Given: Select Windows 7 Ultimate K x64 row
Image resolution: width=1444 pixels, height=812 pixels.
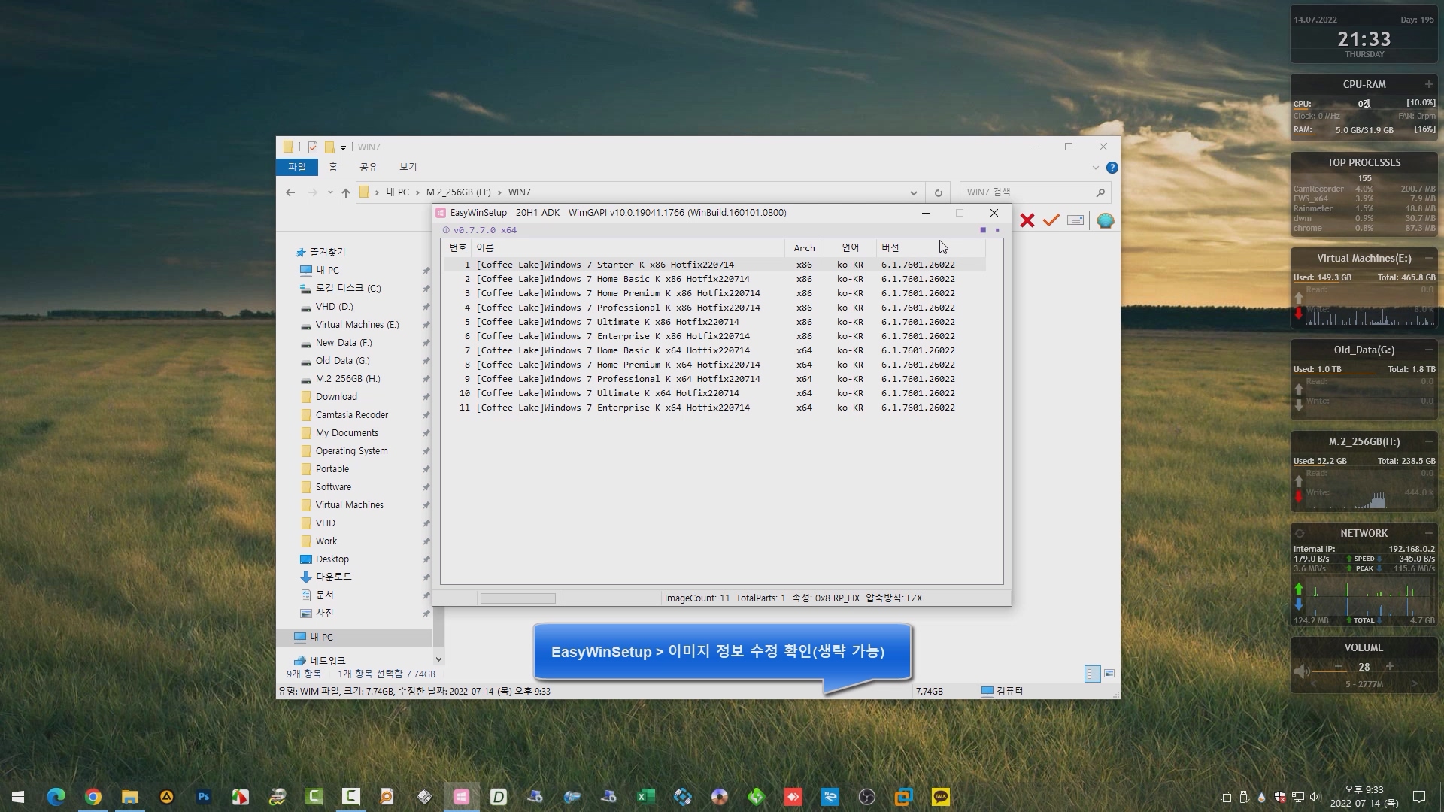Looking at the screenshot, I should [x=714, y=393].
